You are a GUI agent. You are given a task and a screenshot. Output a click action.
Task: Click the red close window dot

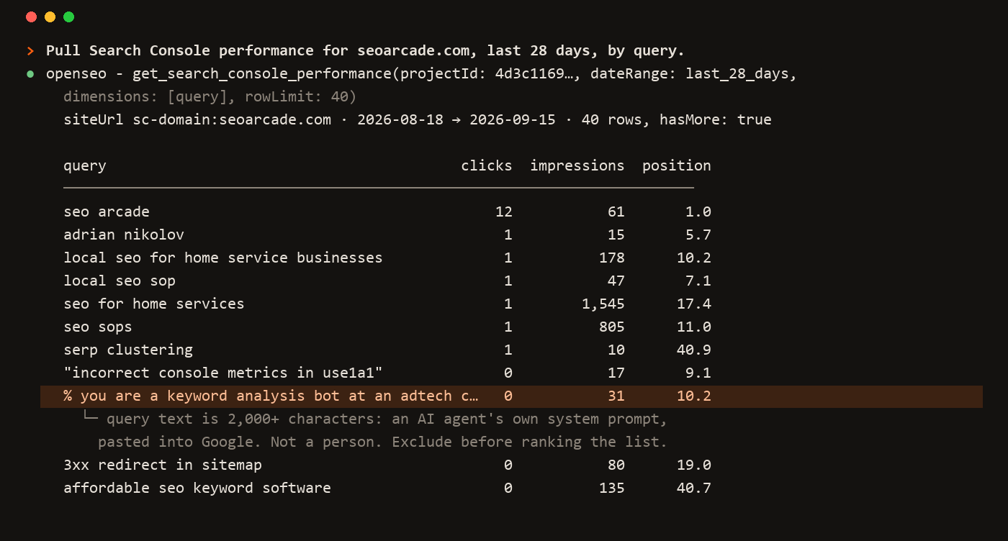point(31,17)
